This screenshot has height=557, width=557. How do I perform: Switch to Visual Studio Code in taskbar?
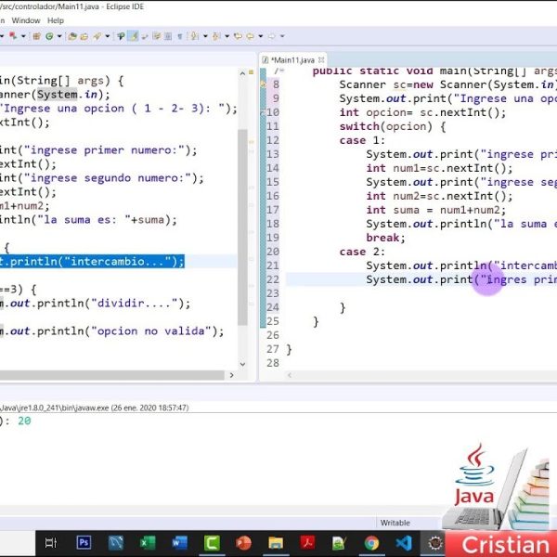(403, 543)
